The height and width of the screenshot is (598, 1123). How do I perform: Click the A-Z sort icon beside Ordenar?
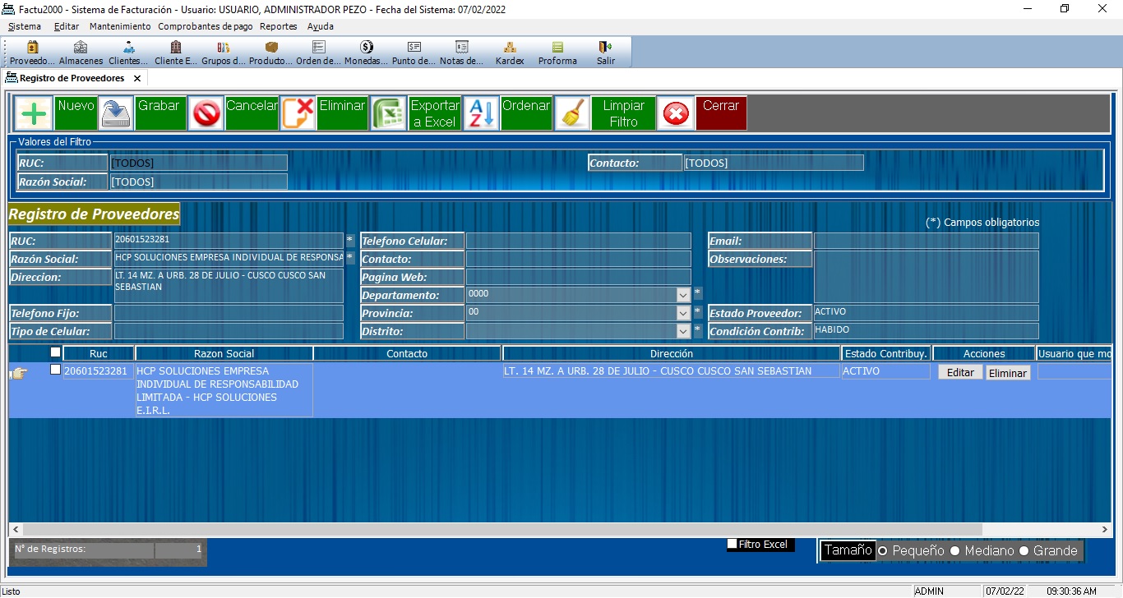pyautogui.click(x=481, y=113)
